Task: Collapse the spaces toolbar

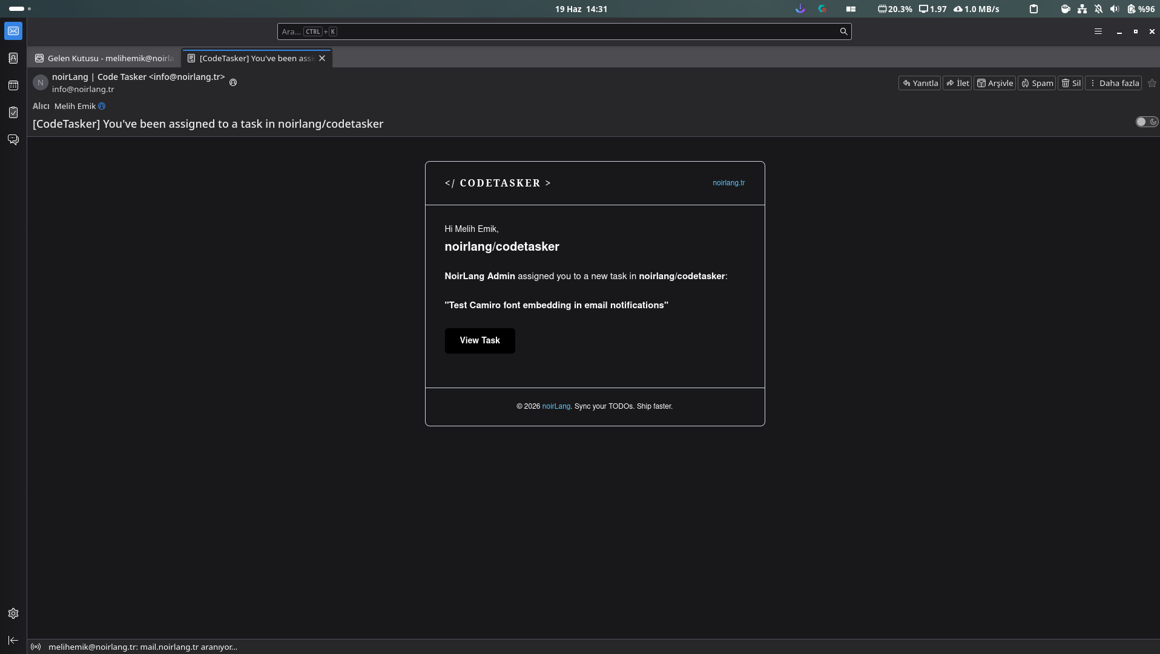Action: coord(13,640)
